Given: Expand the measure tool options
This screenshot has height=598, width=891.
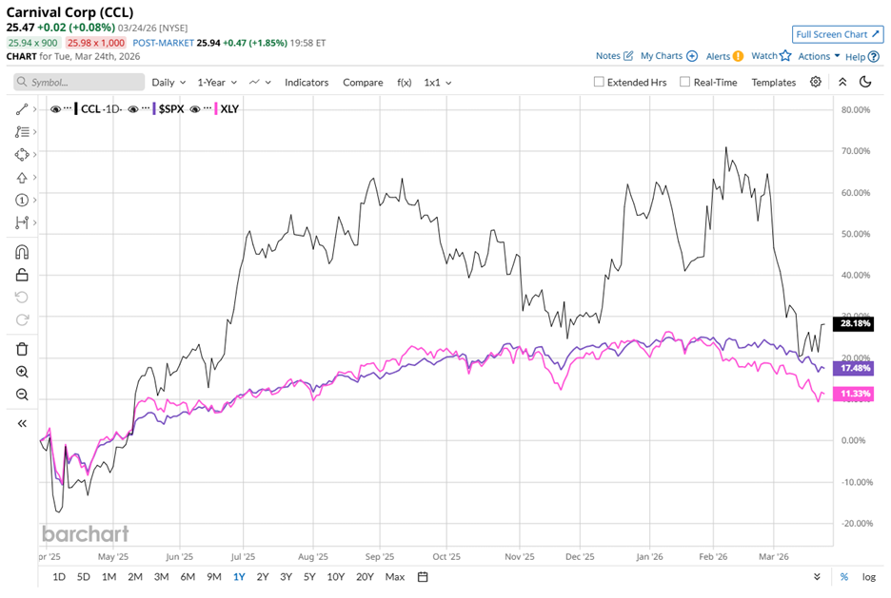Looking at the screenshot, I should click(34, 222).
